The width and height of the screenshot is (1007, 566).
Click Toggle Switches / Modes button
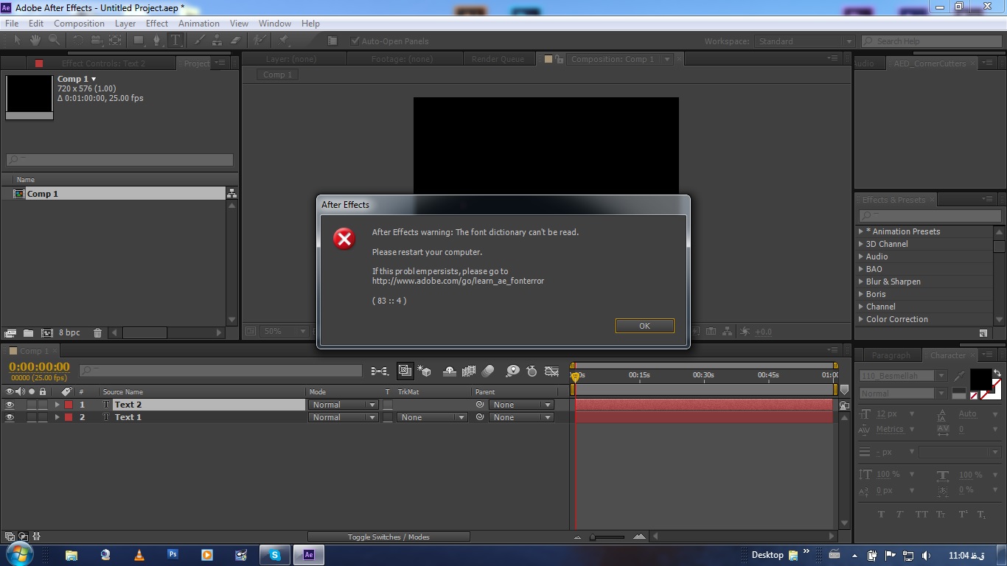click(x=388, y=537)
